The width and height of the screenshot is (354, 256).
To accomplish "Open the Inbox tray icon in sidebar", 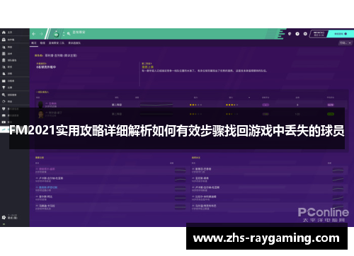I will click(x=4, y=40).
